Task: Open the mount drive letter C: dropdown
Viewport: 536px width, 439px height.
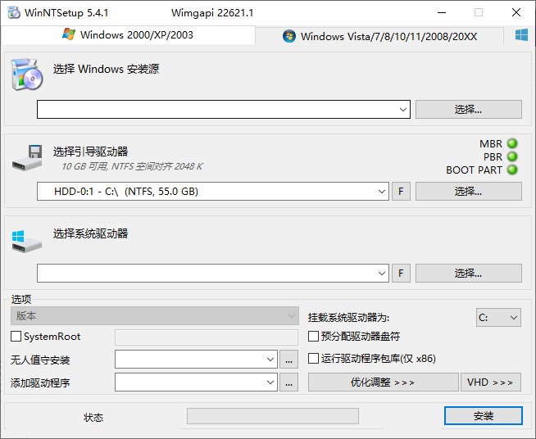Action: coord(498,318)
